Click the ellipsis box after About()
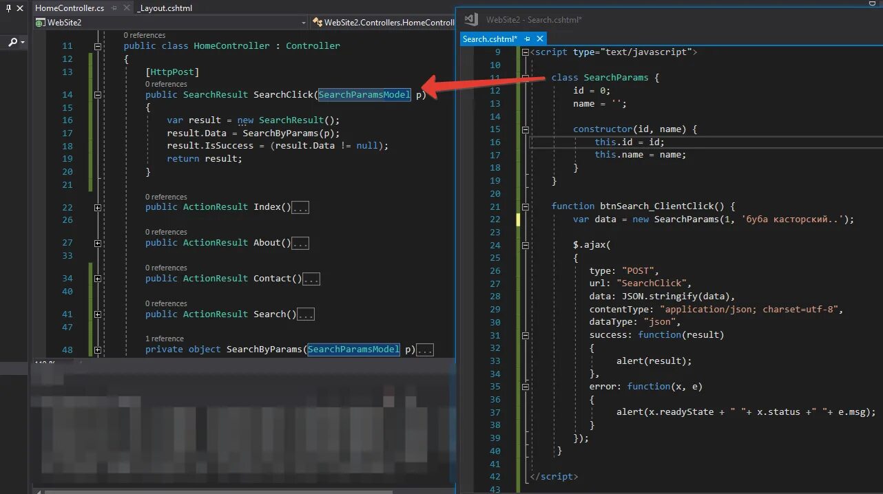 tap(300, 243)
